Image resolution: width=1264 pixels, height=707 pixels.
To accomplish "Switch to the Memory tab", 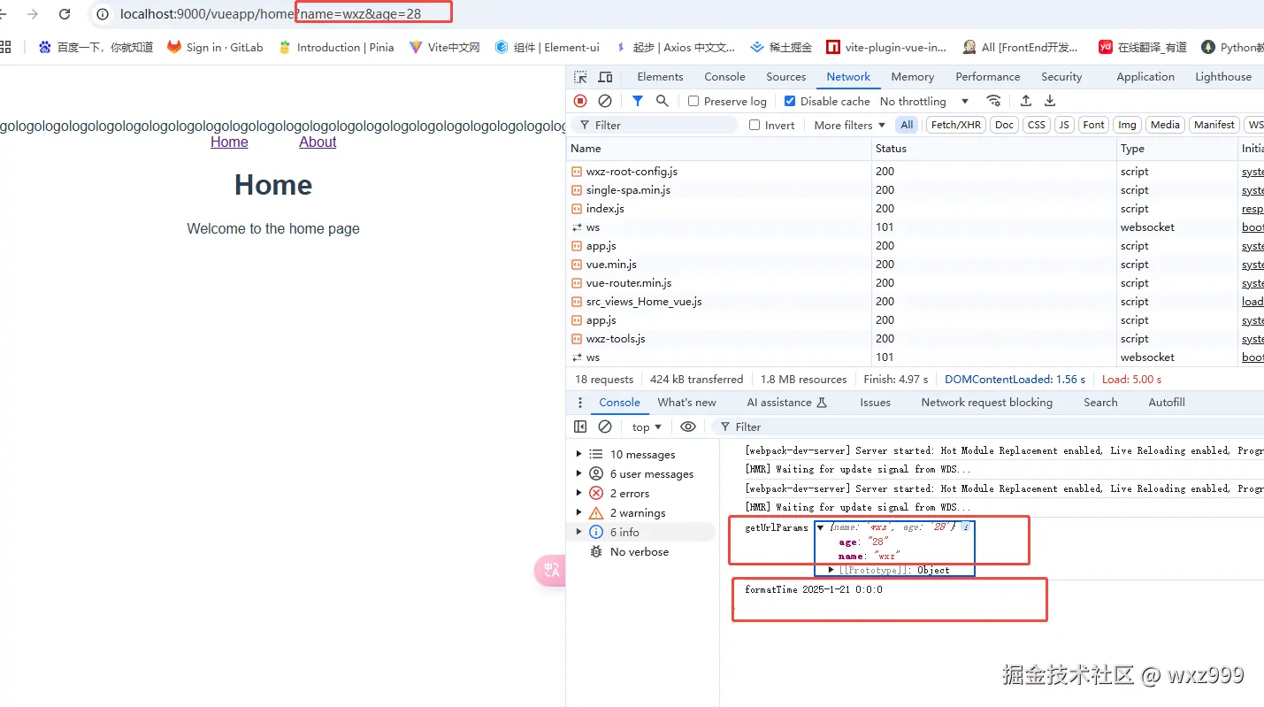I will pos(912,77).
